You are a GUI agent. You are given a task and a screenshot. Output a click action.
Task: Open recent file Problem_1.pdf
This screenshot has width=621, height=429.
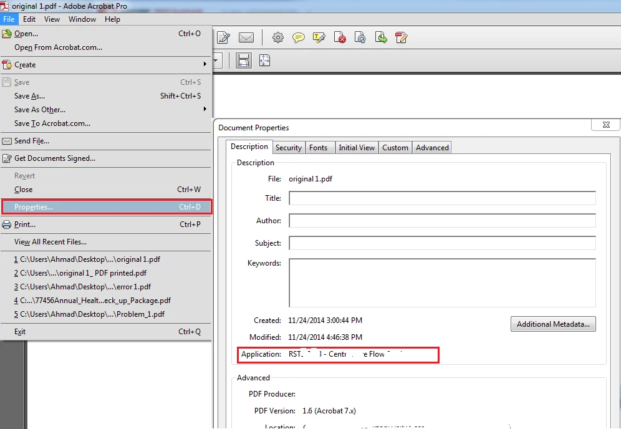pyautogui.click(x=106, y=314)
